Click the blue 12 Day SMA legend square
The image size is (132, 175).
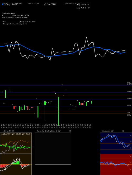(3, 4)
